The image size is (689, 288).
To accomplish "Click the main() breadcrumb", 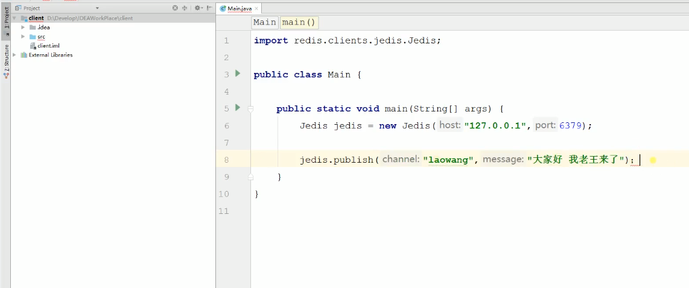I will [x=299, y=22].
